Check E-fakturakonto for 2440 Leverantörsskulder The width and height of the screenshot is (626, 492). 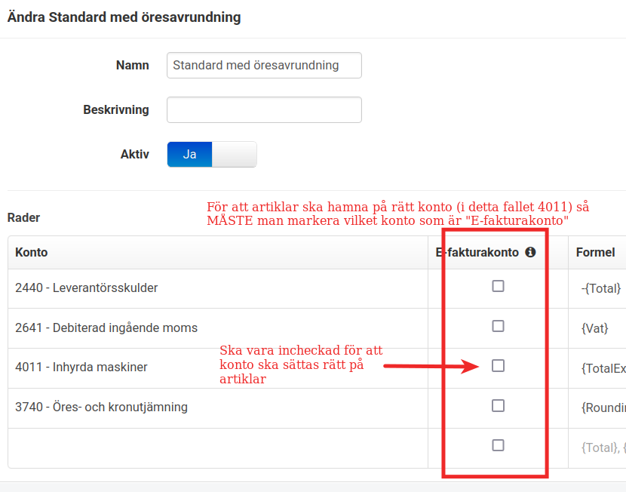498,286
